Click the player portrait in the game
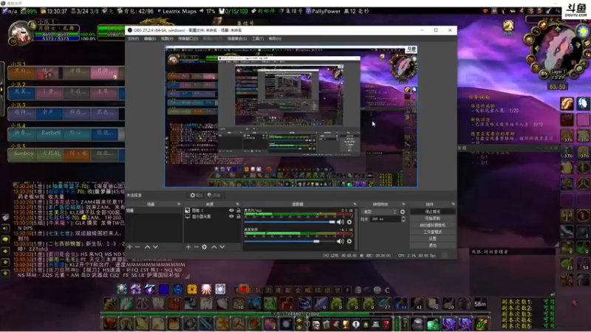Screen dimensions: 591x332 20,33
